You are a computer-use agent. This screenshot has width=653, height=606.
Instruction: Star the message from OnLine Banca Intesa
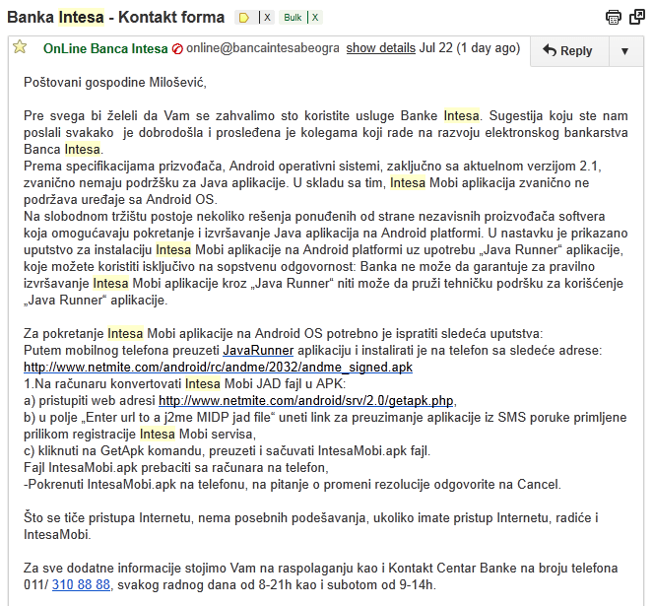tap(20, 46)
